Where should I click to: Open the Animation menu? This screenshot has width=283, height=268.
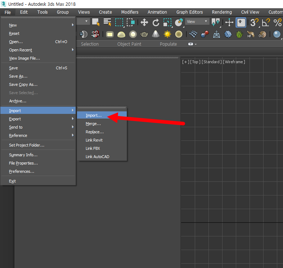tap(157, 12)
